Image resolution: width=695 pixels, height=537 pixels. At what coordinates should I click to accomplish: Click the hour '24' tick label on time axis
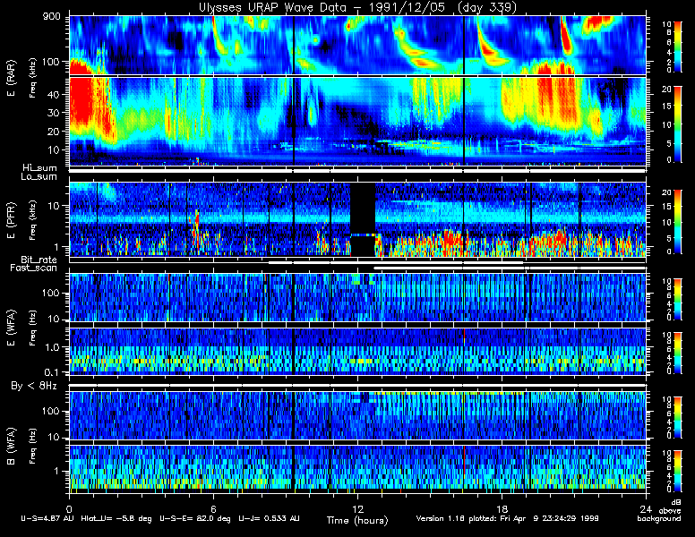646,508
